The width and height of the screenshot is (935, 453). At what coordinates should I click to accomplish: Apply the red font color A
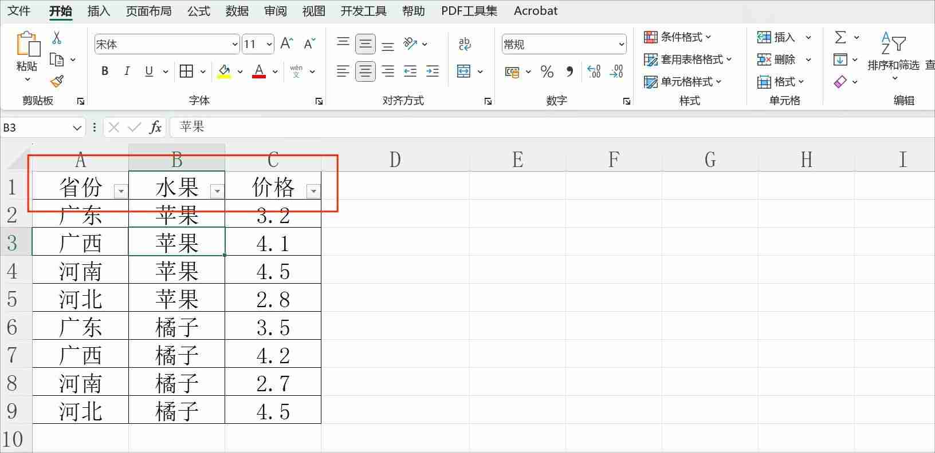[259, 71]
